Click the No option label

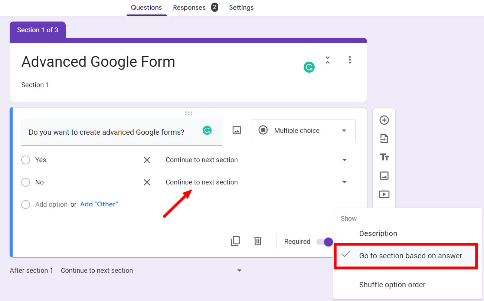pyautogui.click(x=39, y=182)
